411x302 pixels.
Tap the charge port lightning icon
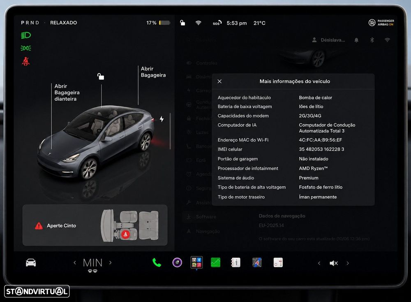(x=162, y=119)
